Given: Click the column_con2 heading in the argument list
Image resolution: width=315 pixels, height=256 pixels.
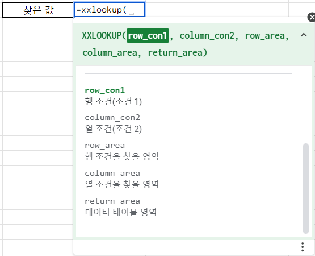Looking at the screenshot, I should point(112,117).
